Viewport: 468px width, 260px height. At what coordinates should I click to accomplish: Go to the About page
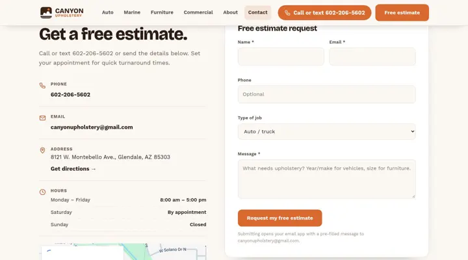pos(230,12)
